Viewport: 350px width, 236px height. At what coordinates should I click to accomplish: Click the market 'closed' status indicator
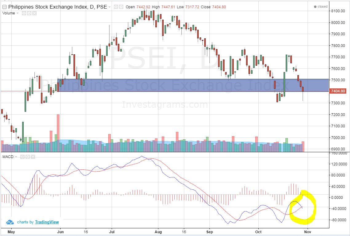coord(321,6)
